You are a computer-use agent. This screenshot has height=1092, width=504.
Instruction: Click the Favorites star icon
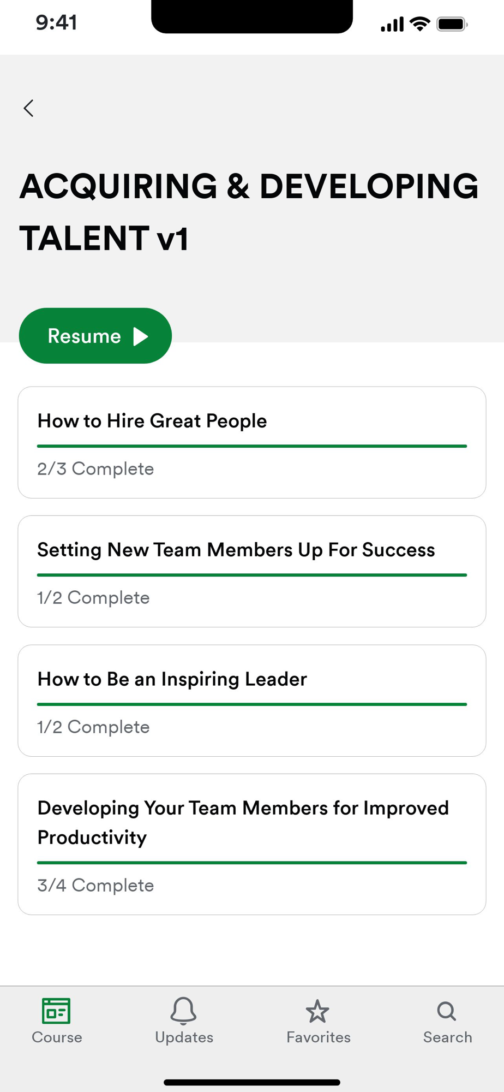tap(317, 1011)
